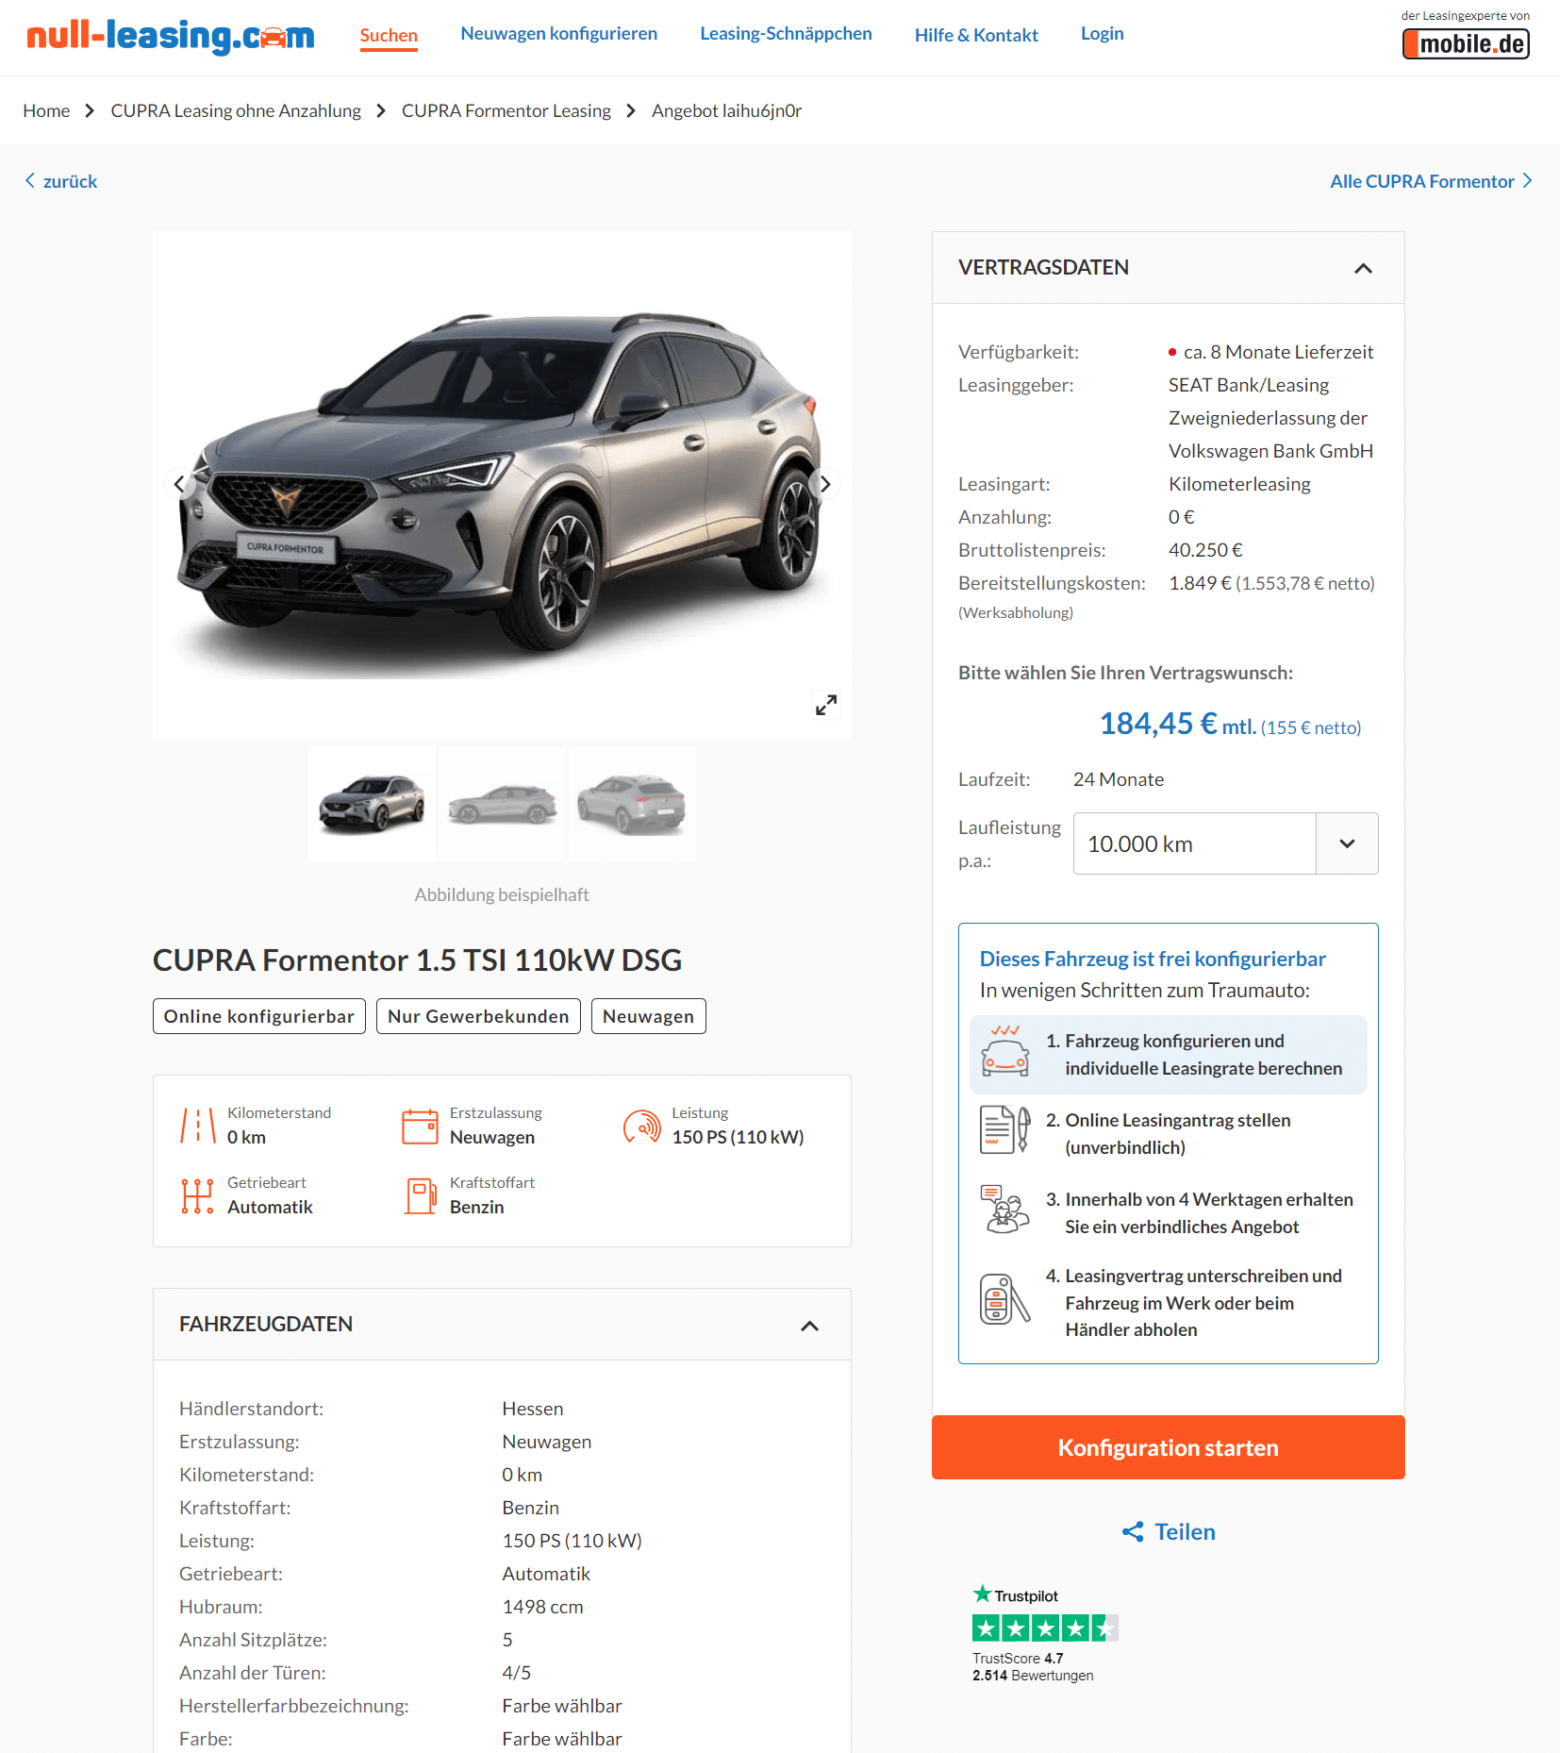Show previous car image arrow
This screenshot has height=1753, width=1560.
pos(179,484)
